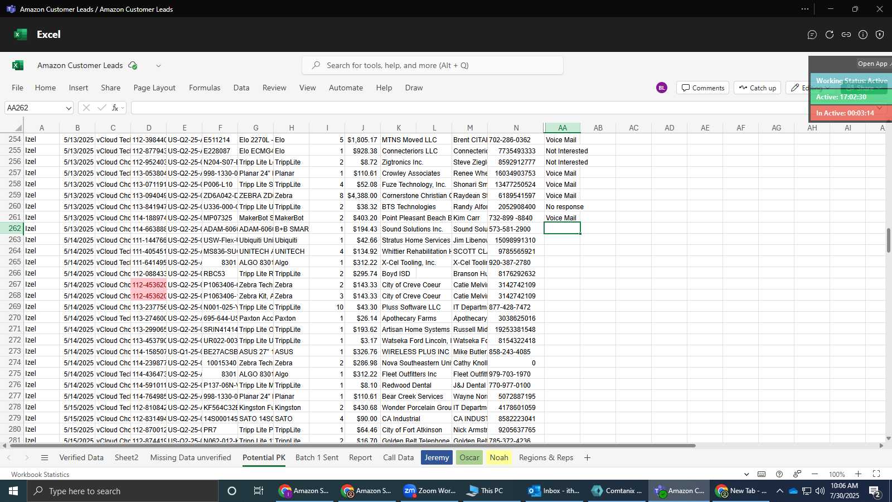Open Task View on the taskbar
Screen dimensions: 892x502
258,491
